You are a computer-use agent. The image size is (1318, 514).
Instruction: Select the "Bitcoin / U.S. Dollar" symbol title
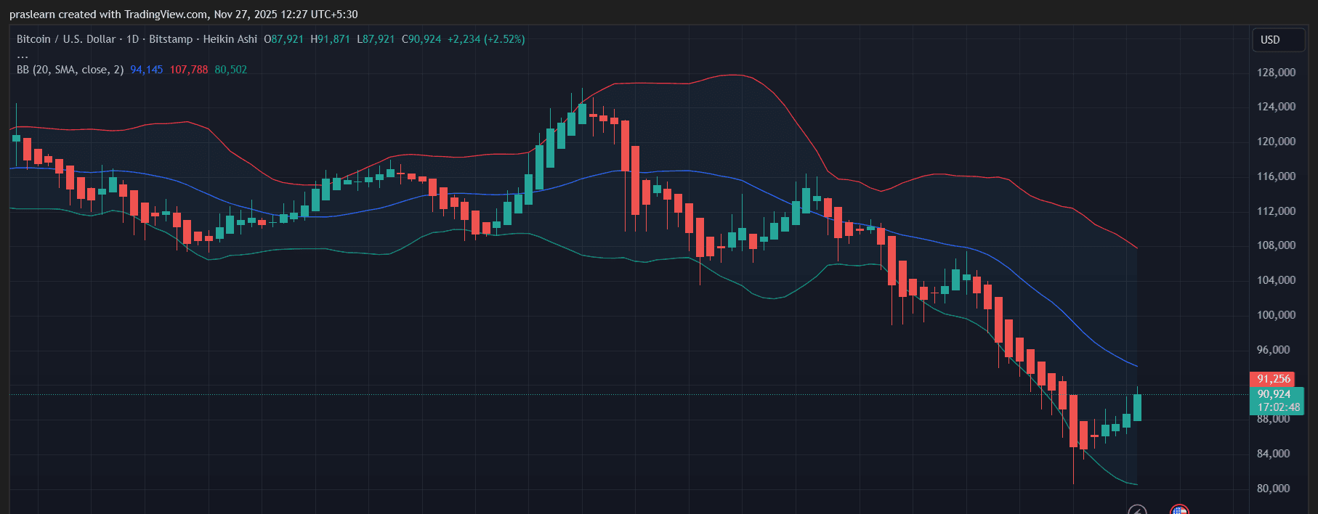coord(66,39)
